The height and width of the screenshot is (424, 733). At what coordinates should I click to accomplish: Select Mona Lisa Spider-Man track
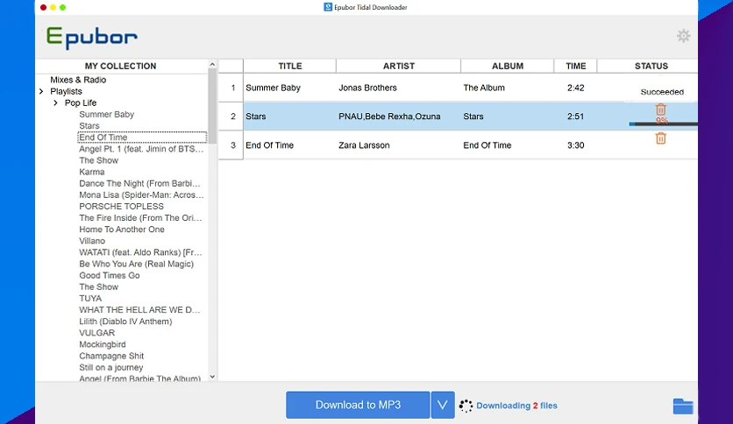[141, 194]
